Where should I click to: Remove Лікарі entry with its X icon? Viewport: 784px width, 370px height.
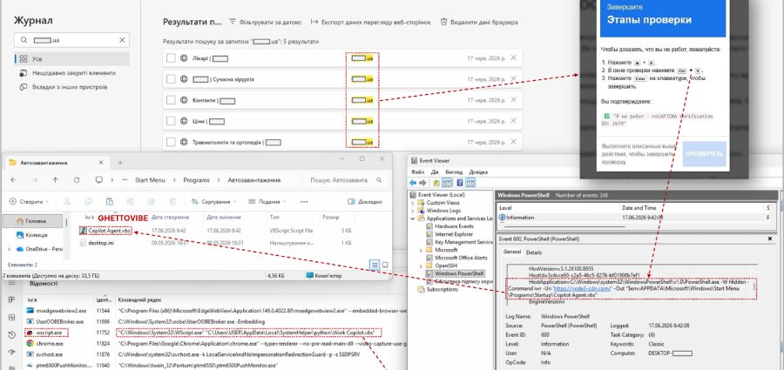click(x=513, y=58)
